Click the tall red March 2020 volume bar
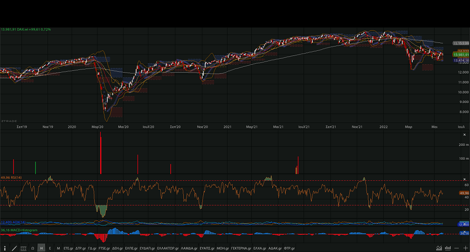 pyautogui.click(x=100, y=153)
